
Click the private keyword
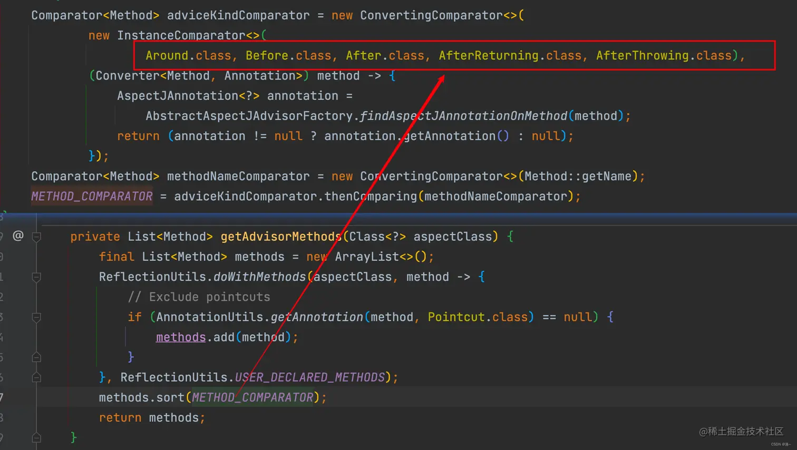pos(95,237)
